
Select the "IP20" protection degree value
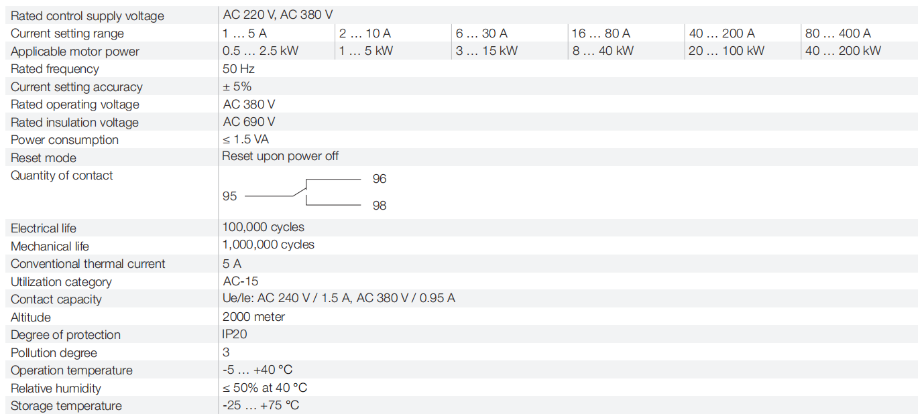point(235,334)
